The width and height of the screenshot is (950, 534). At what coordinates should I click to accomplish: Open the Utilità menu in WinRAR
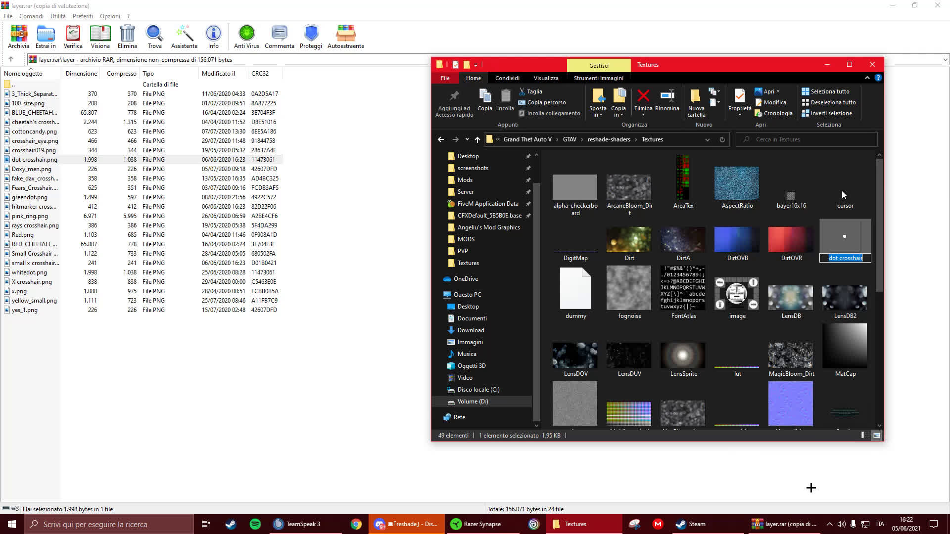point(57,16)
